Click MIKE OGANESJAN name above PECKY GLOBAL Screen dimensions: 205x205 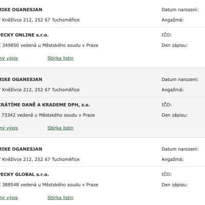[x=21, y=149]
